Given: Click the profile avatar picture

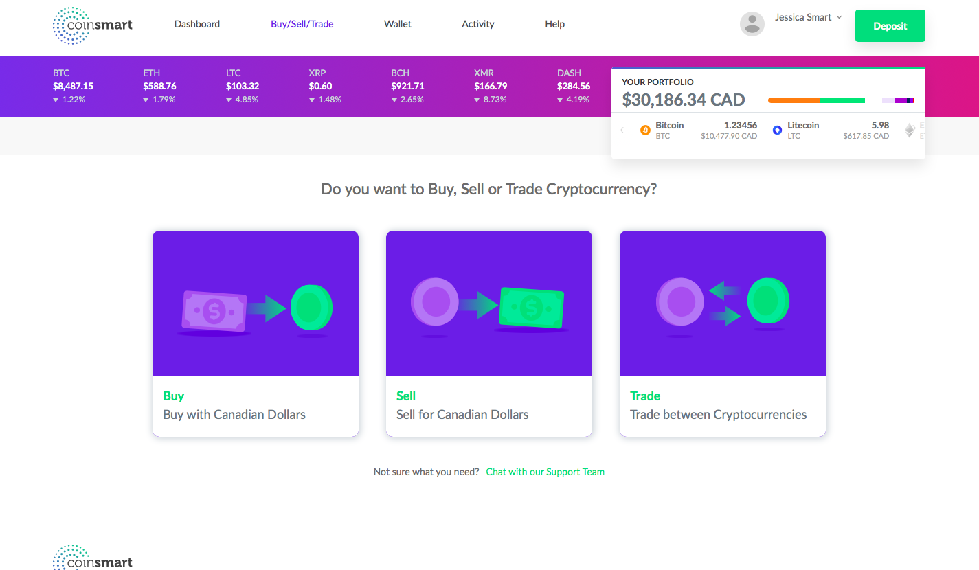Looking at the screenshot, I should (x=752, y=24).
